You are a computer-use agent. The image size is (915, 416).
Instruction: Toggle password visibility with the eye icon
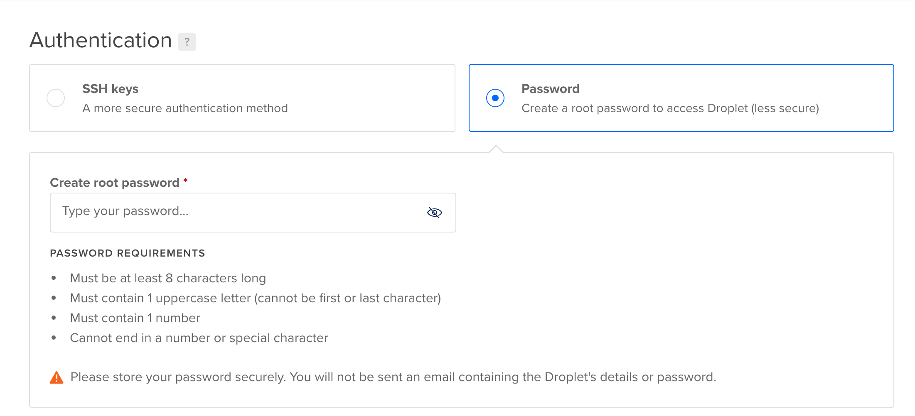pyautogui.click(x=434, y=213)
